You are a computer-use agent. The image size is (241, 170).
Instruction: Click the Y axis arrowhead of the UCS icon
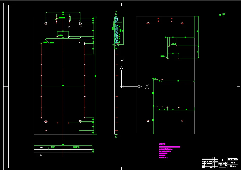tap(122, 68)
